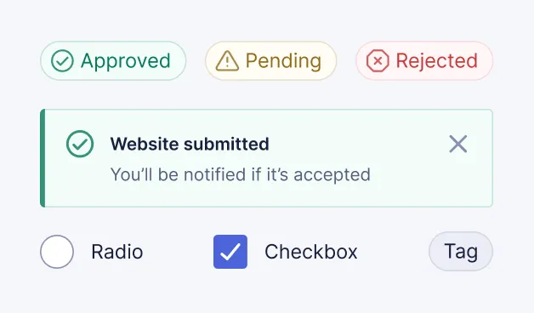Click the Checkbox text label

pyautogui.click(x=311, y=252)
